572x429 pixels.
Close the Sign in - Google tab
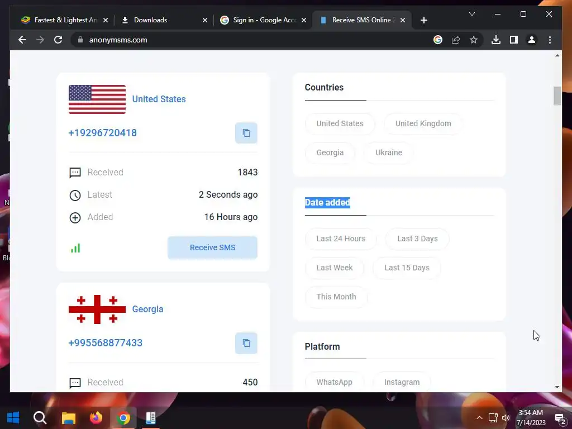303,20
